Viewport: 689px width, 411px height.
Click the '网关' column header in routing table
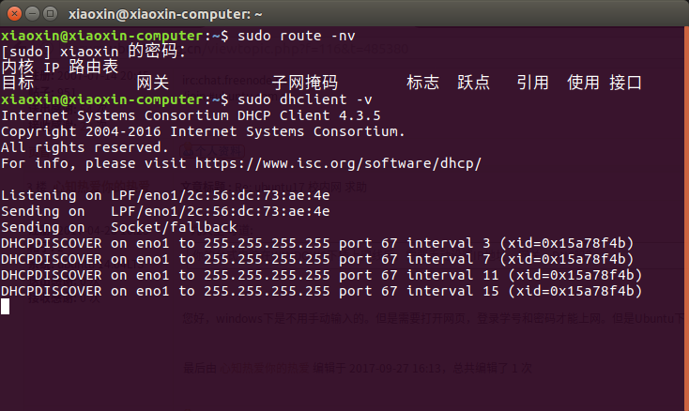152,83
